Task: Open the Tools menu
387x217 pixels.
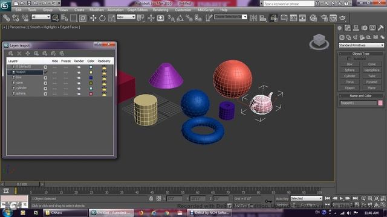Action: [32, 10]
